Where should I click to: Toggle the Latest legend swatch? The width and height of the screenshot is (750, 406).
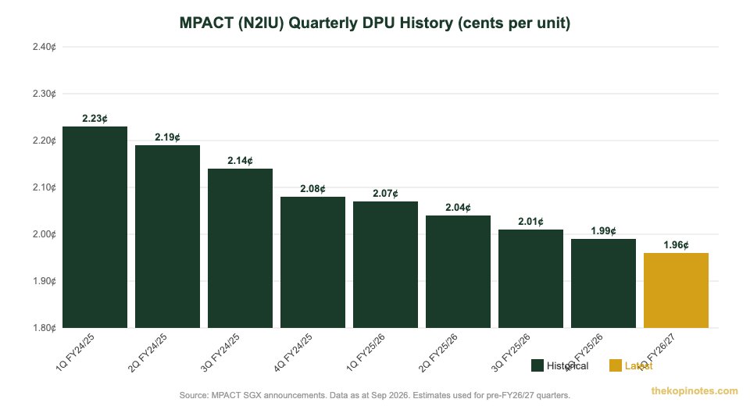pos(615,366)
